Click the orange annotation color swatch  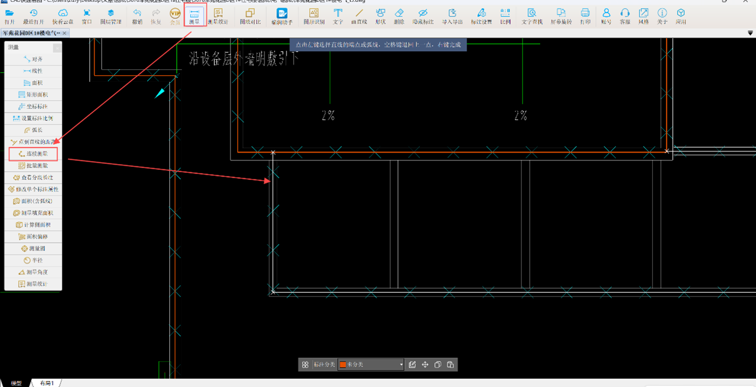pyautogui.click(x=343, y=364)
